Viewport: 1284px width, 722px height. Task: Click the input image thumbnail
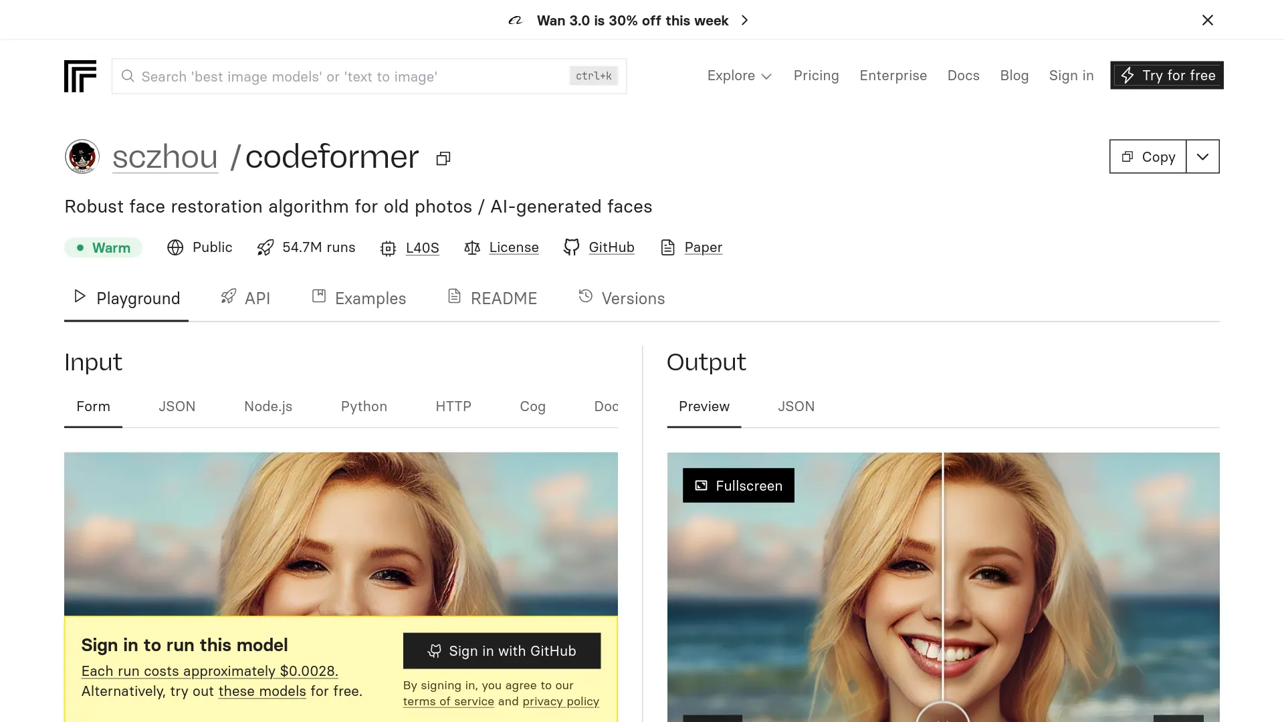[x=341, y=533]
